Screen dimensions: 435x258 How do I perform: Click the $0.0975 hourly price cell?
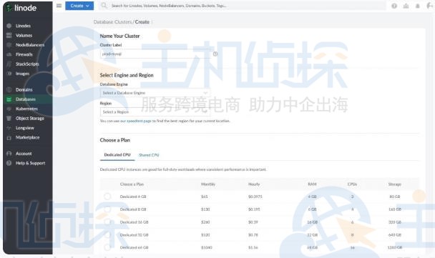coord(255,197)
